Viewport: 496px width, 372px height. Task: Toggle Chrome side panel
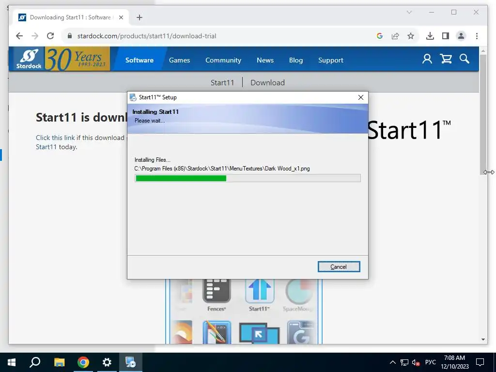(x=446, y=36)
